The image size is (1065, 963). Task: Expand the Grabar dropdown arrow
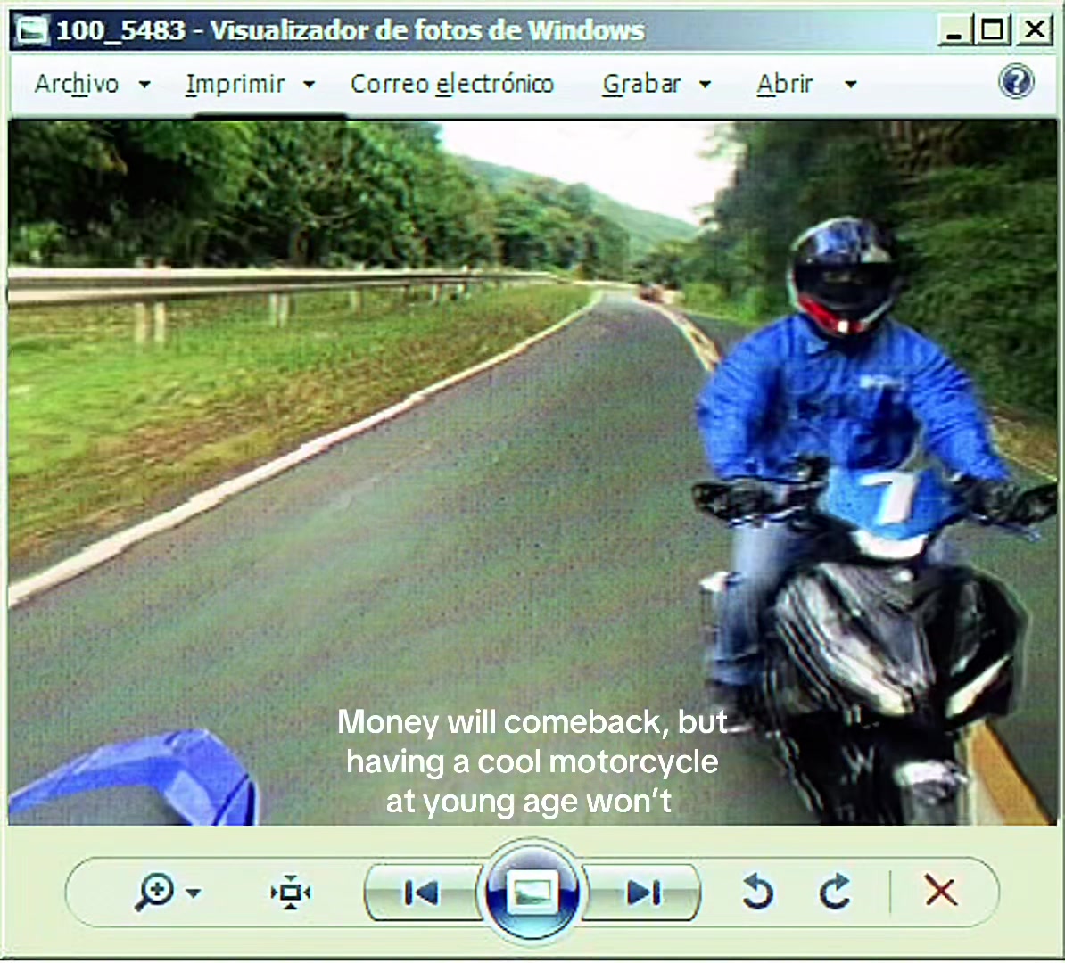pos(705,85)
